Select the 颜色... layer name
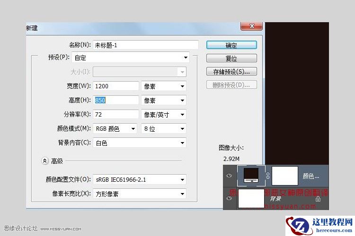 point(311,176)
